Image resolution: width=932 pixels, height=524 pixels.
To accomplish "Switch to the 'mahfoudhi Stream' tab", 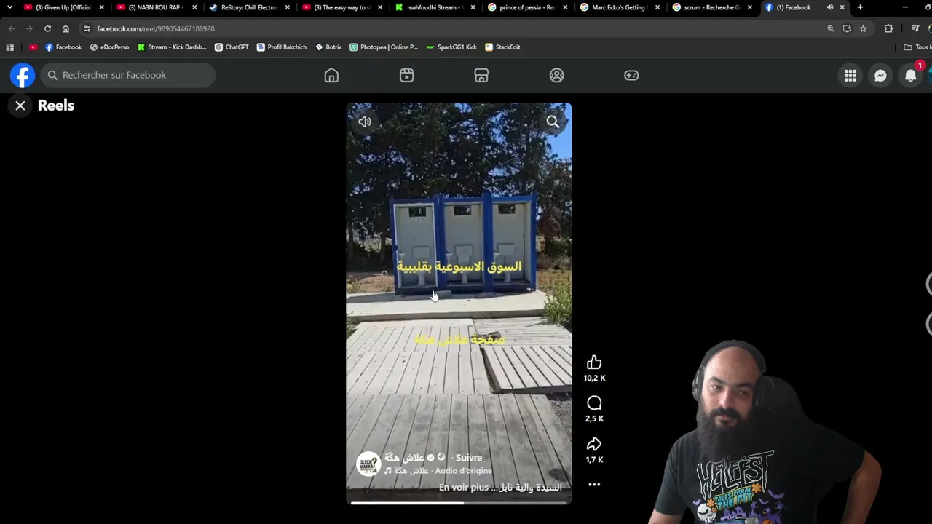I will coord(435,7).
